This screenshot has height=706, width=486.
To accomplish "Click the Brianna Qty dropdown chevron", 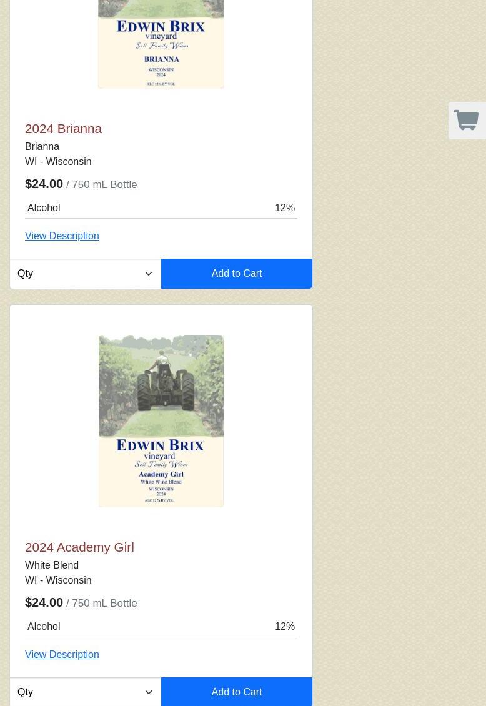I will tap(149, 274).
